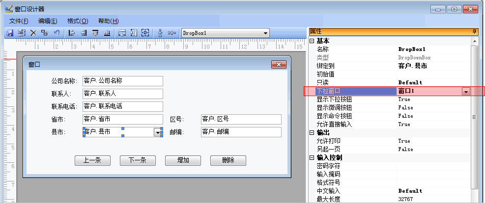The width and height of the screenshot is (485, 203).
Task: Collapse the 基本 property group
Action: click(x=312, y=41)
